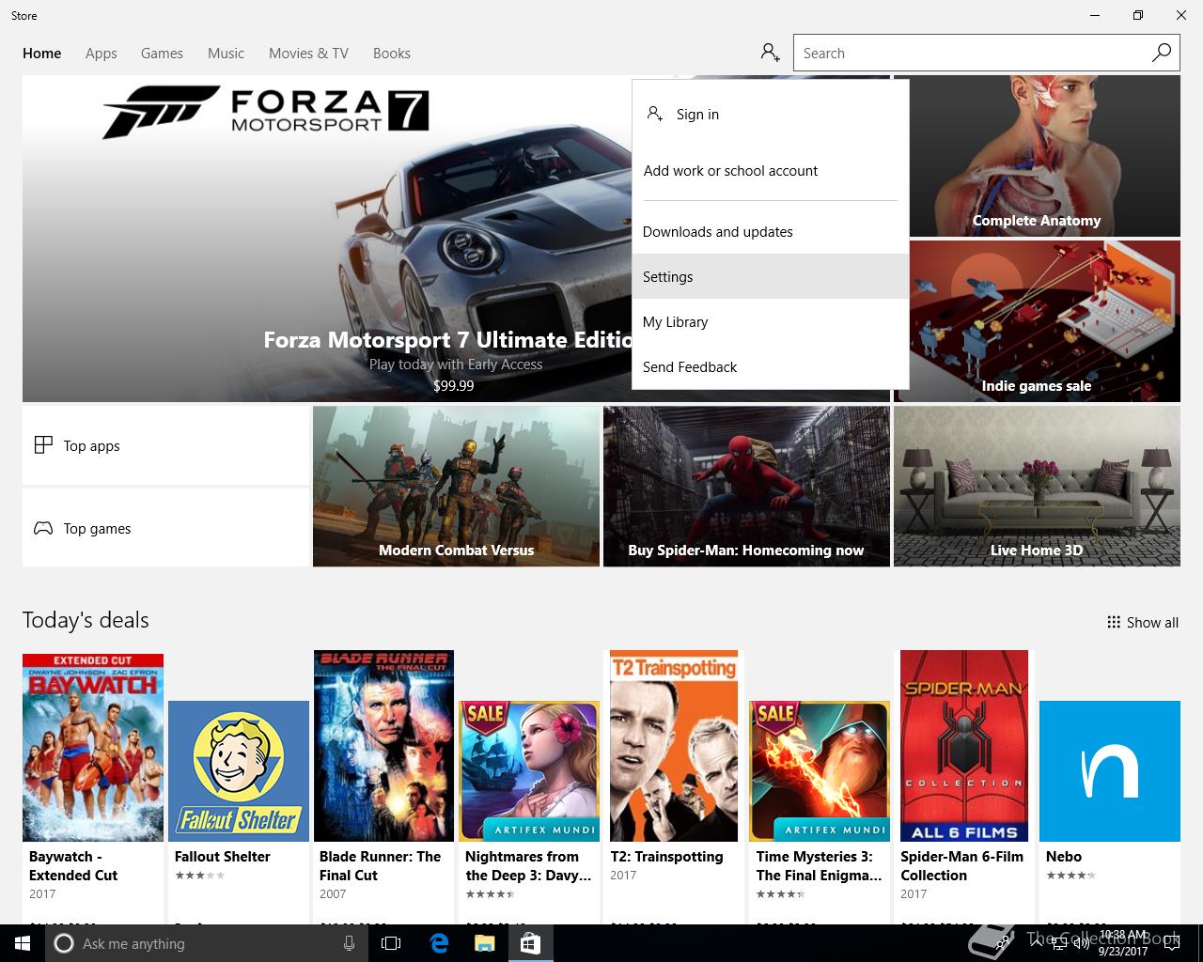Open the Indie games sale tile
Image resolution: width=1203 pixels, height=962 pixels.
(x=1038, y=321)
